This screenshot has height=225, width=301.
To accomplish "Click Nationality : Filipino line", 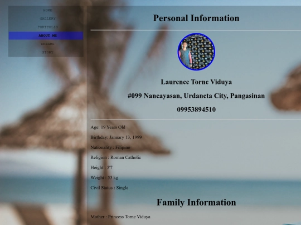I will [110, 147].
